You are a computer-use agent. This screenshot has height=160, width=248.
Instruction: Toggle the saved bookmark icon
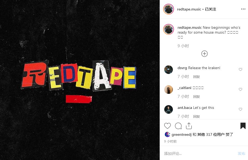[x=243, y=126]
